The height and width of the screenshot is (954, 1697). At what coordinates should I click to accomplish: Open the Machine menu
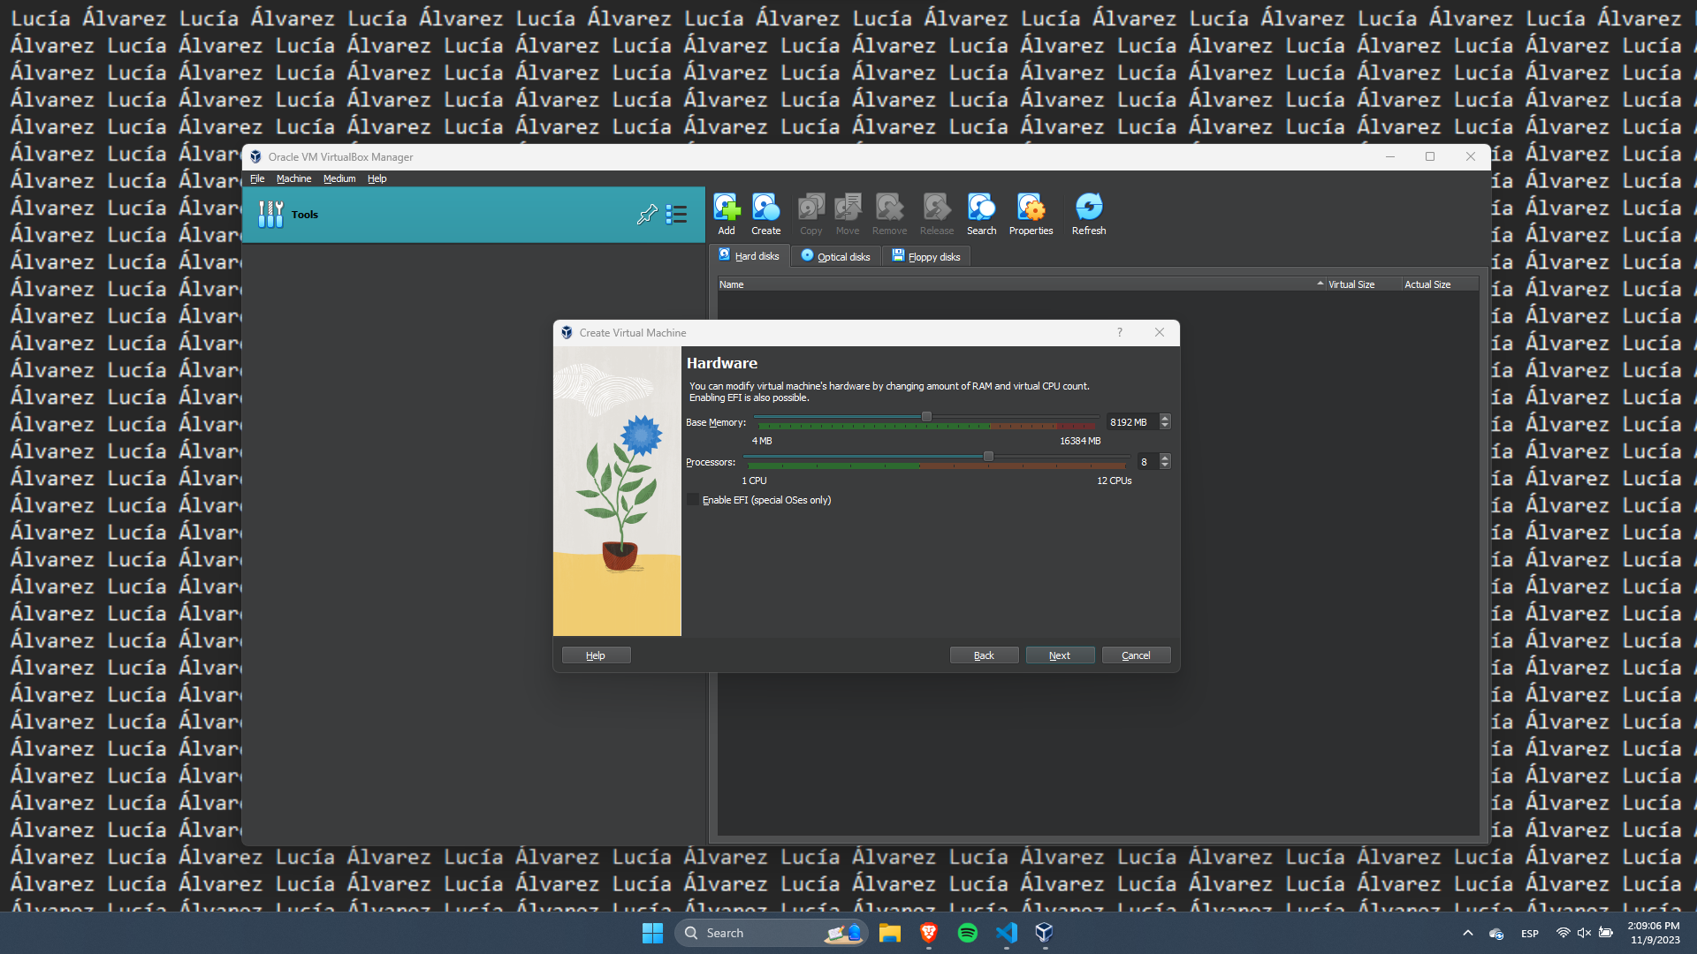click(x=293, y=178)
